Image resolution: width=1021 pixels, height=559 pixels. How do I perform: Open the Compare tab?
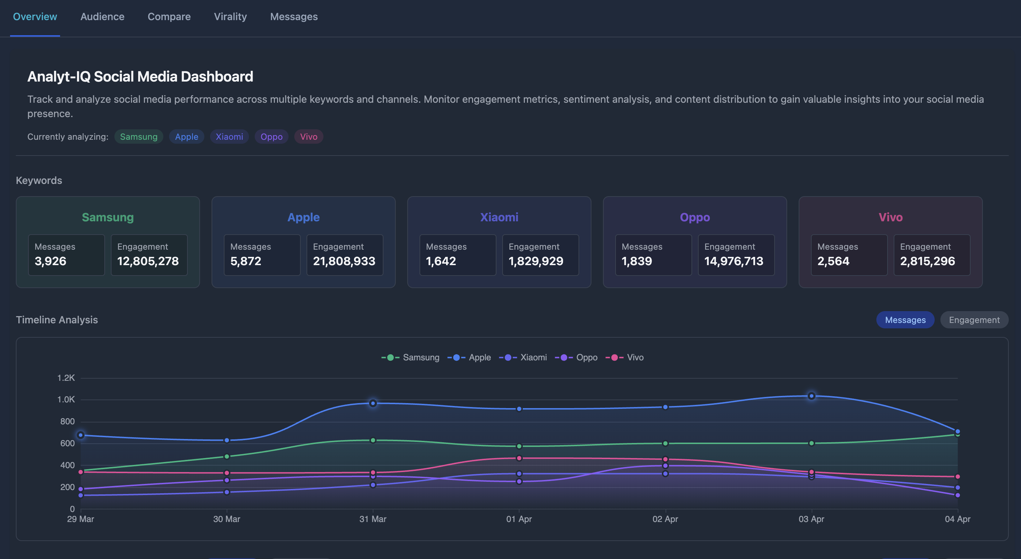[169, 17]
